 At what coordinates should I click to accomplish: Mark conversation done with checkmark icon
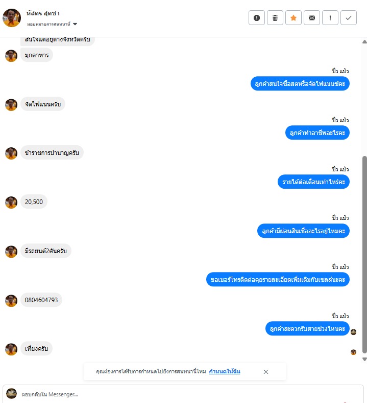pyautogui.click(x=349, y=18)
